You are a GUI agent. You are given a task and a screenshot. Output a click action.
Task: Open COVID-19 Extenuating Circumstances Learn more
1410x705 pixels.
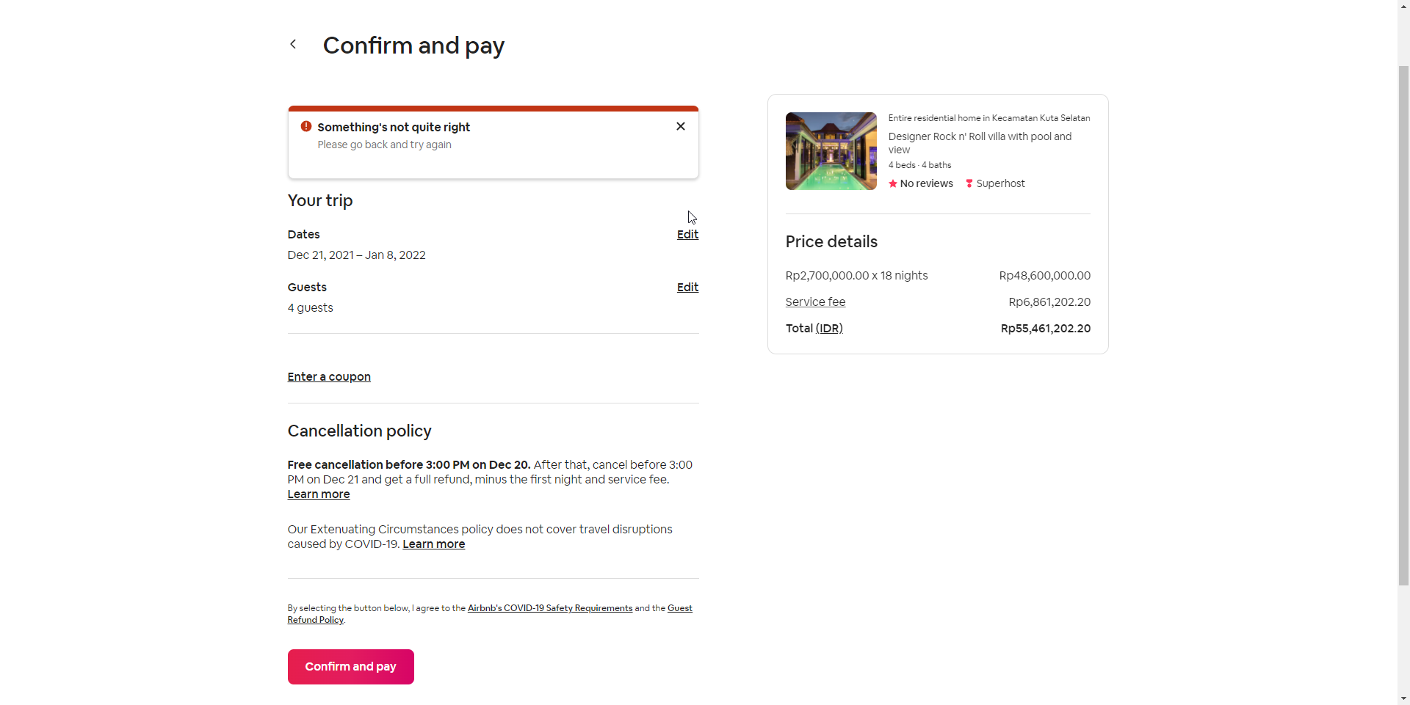434,544
